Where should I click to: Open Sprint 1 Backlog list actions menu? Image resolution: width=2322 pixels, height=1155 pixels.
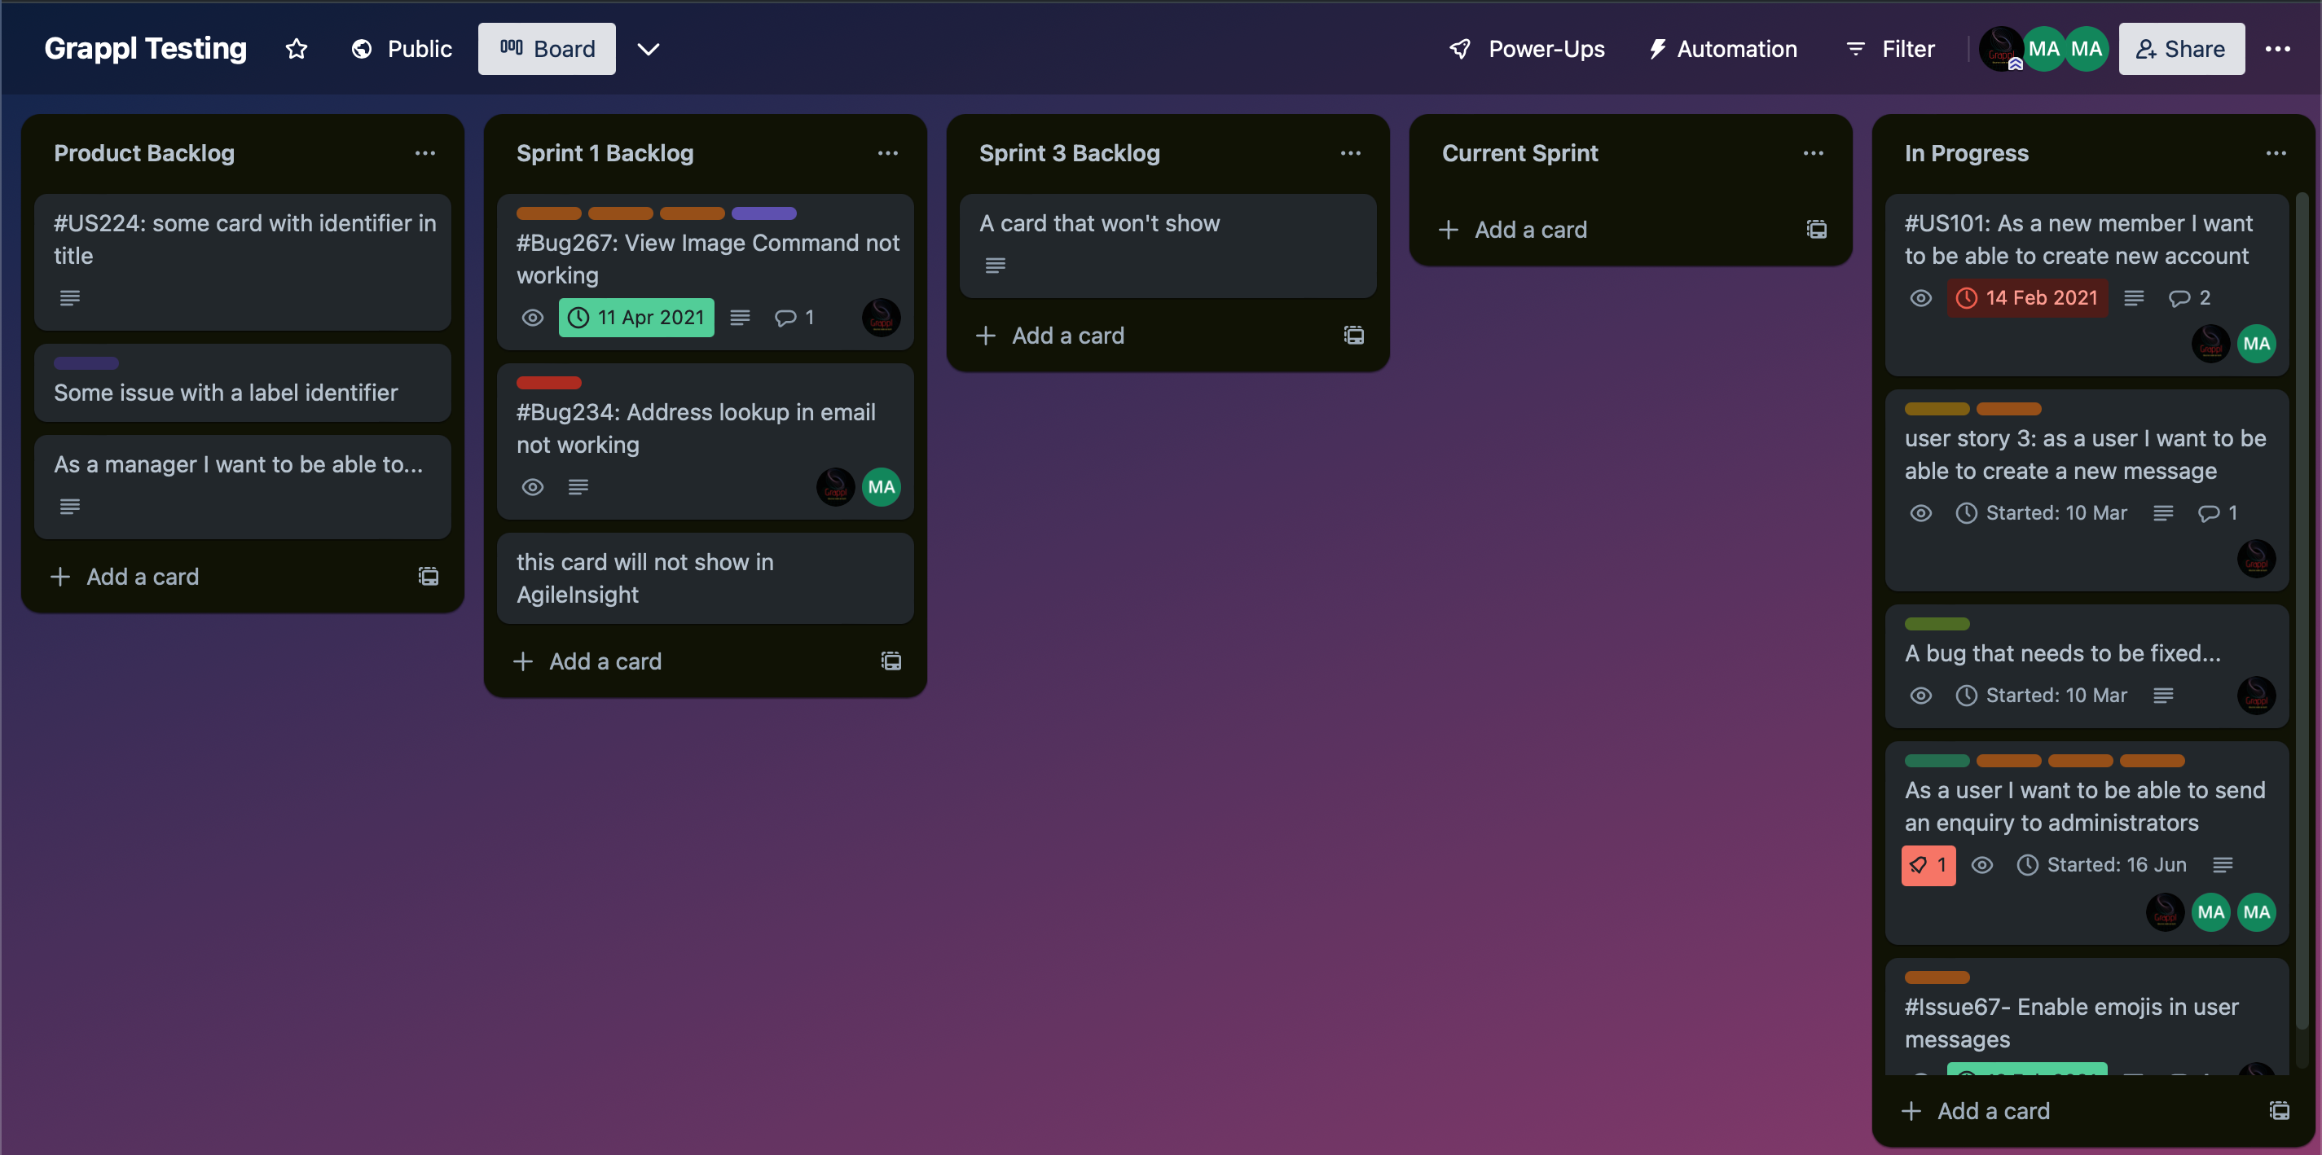pos(888,153)
